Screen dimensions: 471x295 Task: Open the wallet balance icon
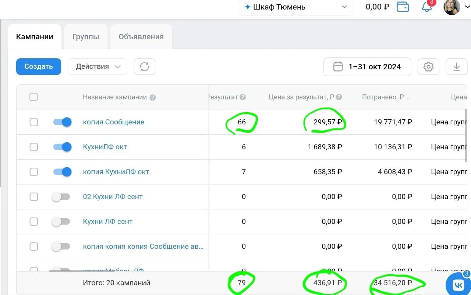403,7
